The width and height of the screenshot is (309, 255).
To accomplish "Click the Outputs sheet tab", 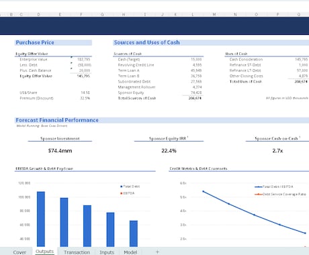I will [x=44, y=252].
